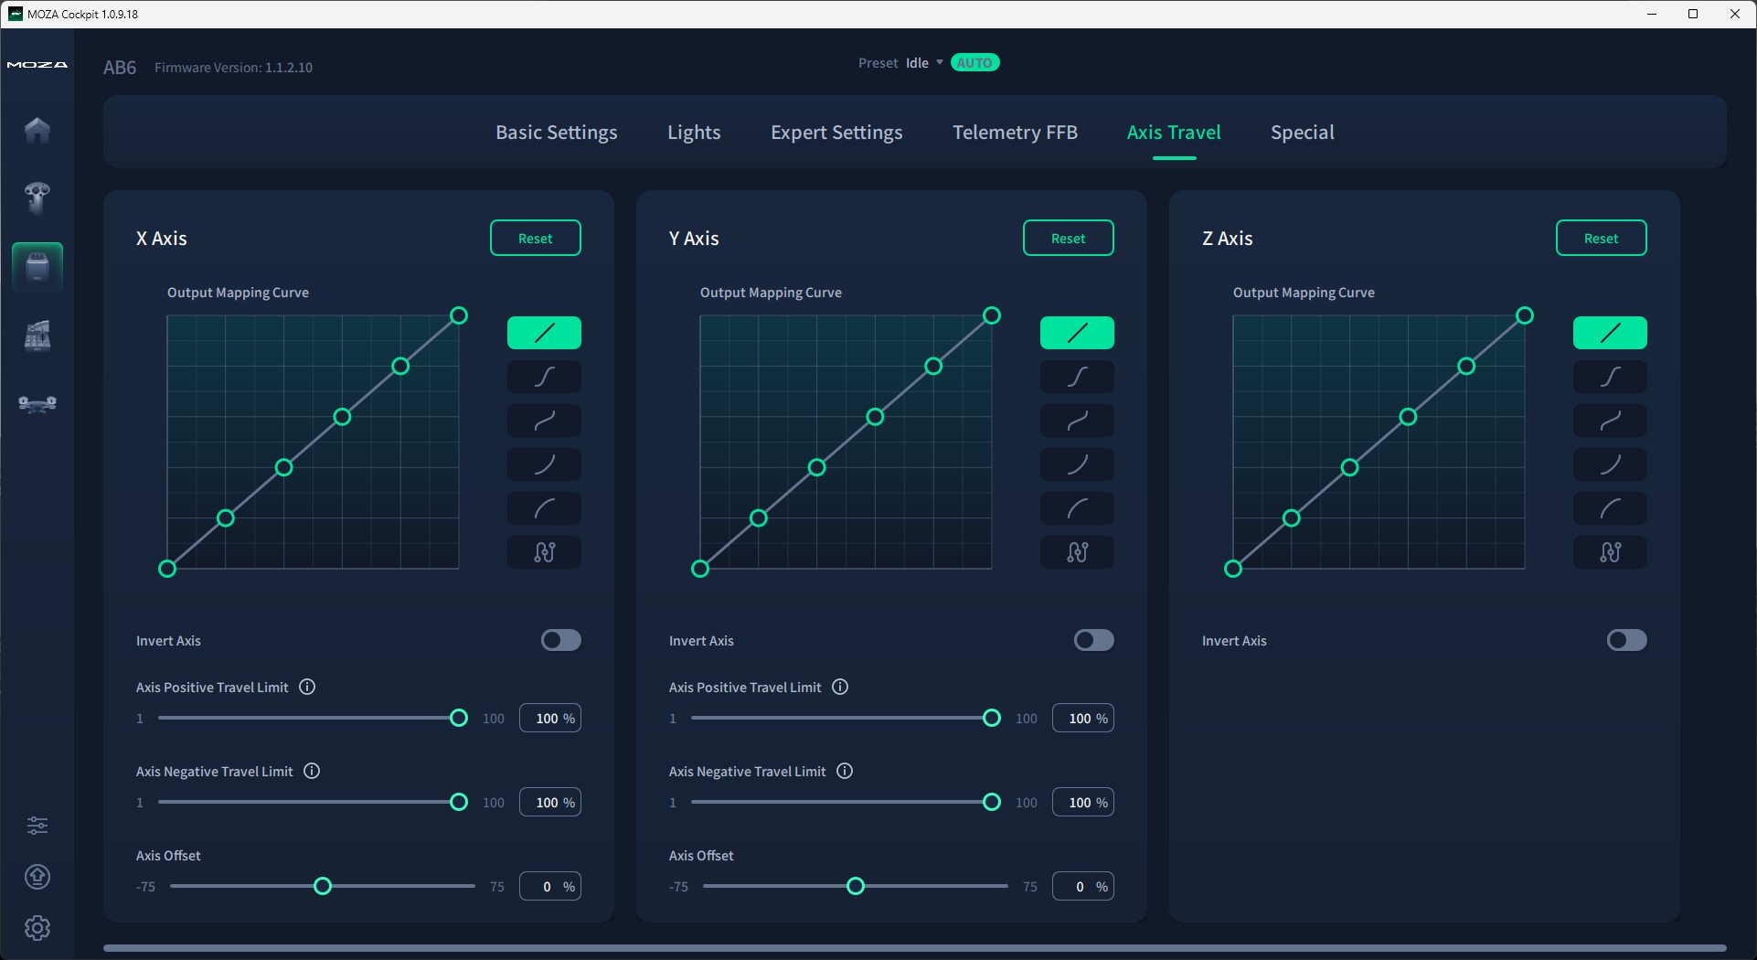Pick the linear curve preset for Z Axis
Image resolution: width=1757 pixels, height=960 pixels.
1610,333
